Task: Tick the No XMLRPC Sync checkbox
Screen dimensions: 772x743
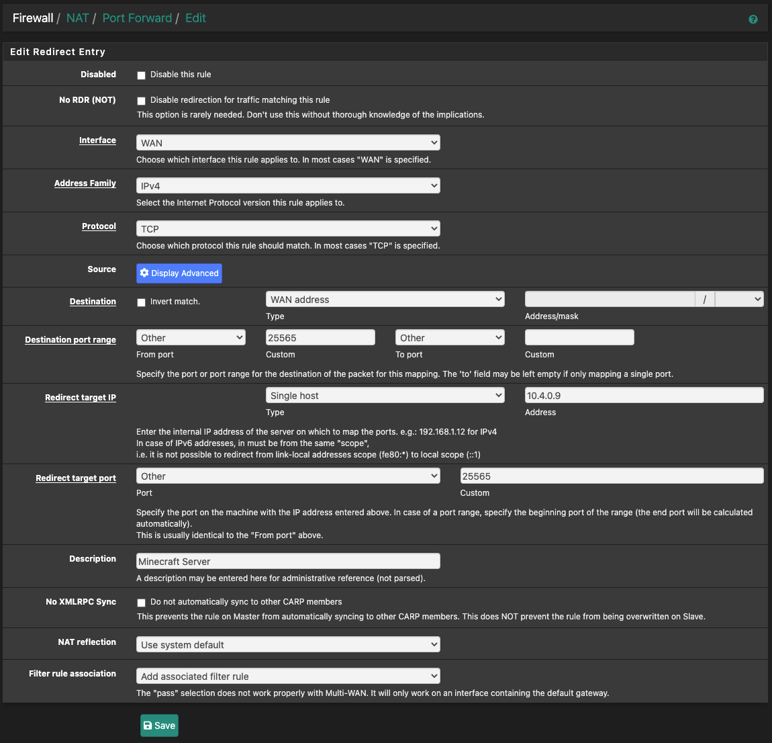Action: [141, 603]
